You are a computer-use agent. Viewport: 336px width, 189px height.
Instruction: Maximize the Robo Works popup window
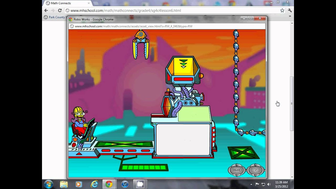(251, 18)
